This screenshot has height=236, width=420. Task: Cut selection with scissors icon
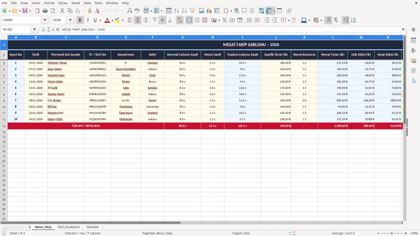coord(62,11)
